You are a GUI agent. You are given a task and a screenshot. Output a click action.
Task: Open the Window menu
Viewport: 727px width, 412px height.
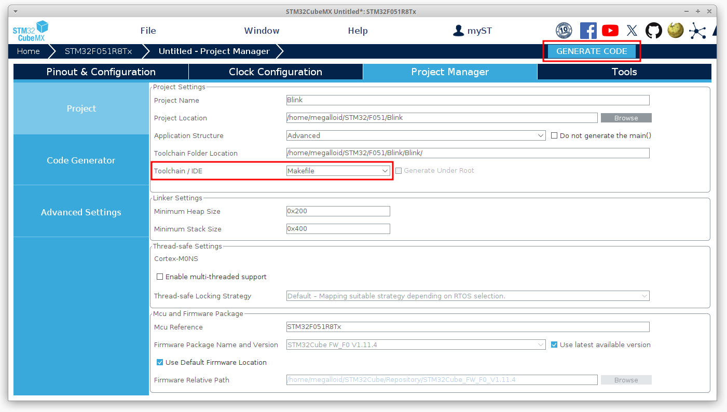pos(262,31)
